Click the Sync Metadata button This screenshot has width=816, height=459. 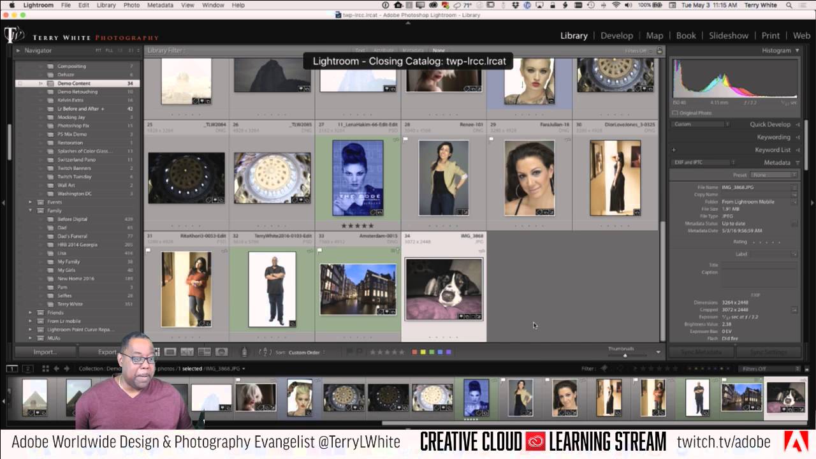click(701, 352)
